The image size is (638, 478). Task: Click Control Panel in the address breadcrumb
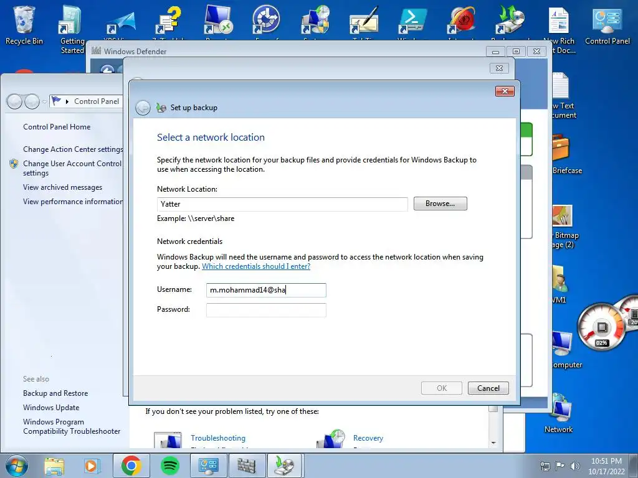(x=97, y=101)
